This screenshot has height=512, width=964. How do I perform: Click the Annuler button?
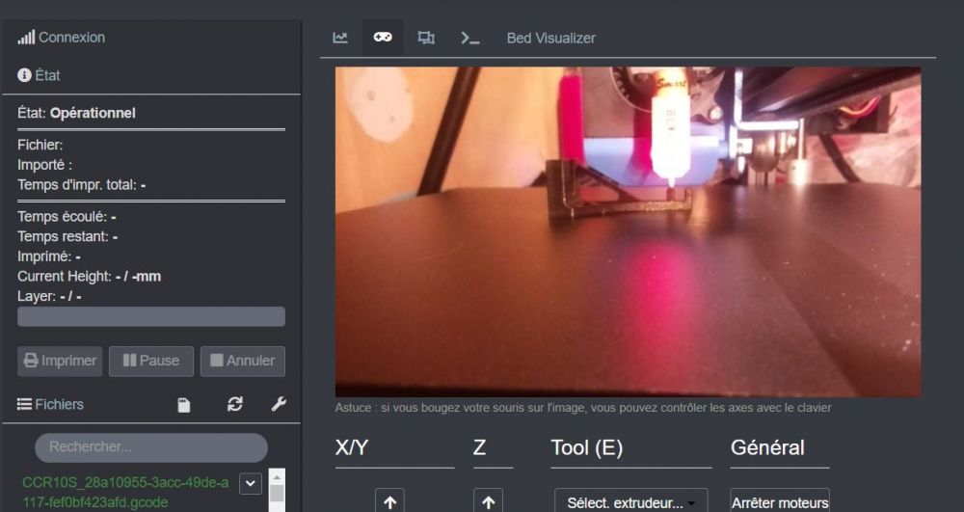(243, 361)
